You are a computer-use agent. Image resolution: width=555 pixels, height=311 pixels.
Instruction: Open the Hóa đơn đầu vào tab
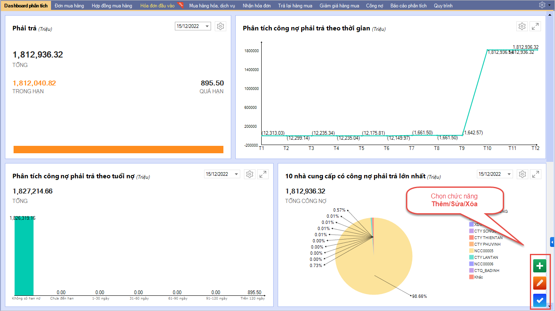pos(157,6)
